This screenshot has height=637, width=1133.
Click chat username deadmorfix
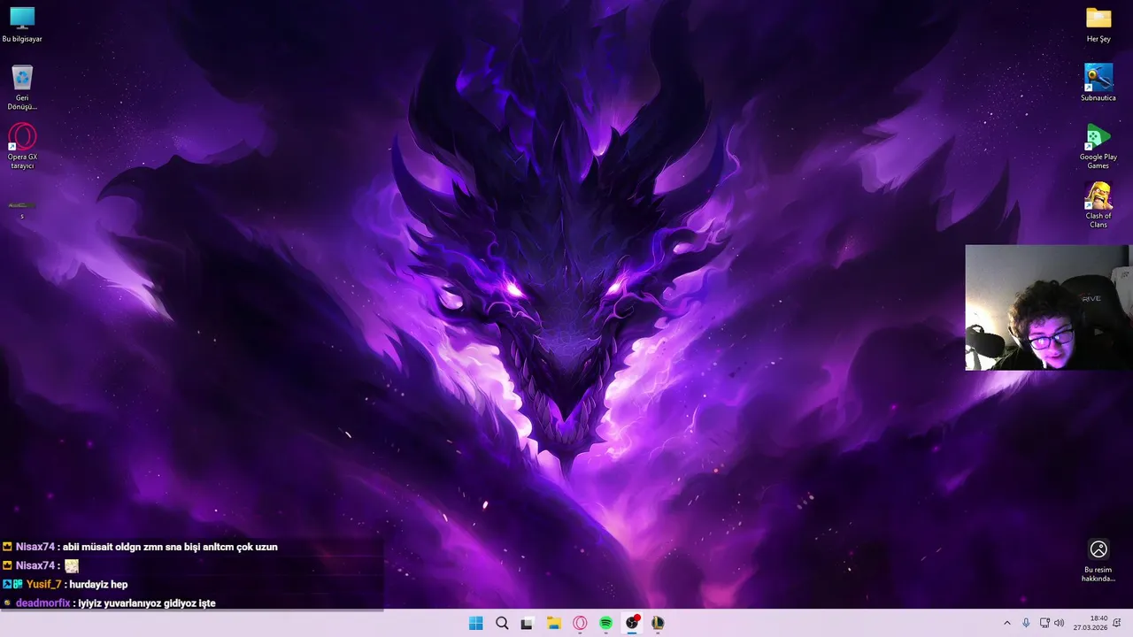[x=43, y=603]
